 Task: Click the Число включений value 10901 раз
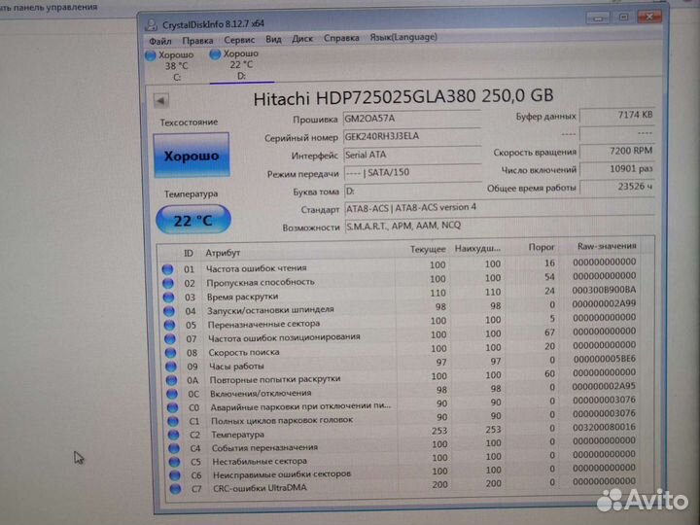tap(617, 169)
